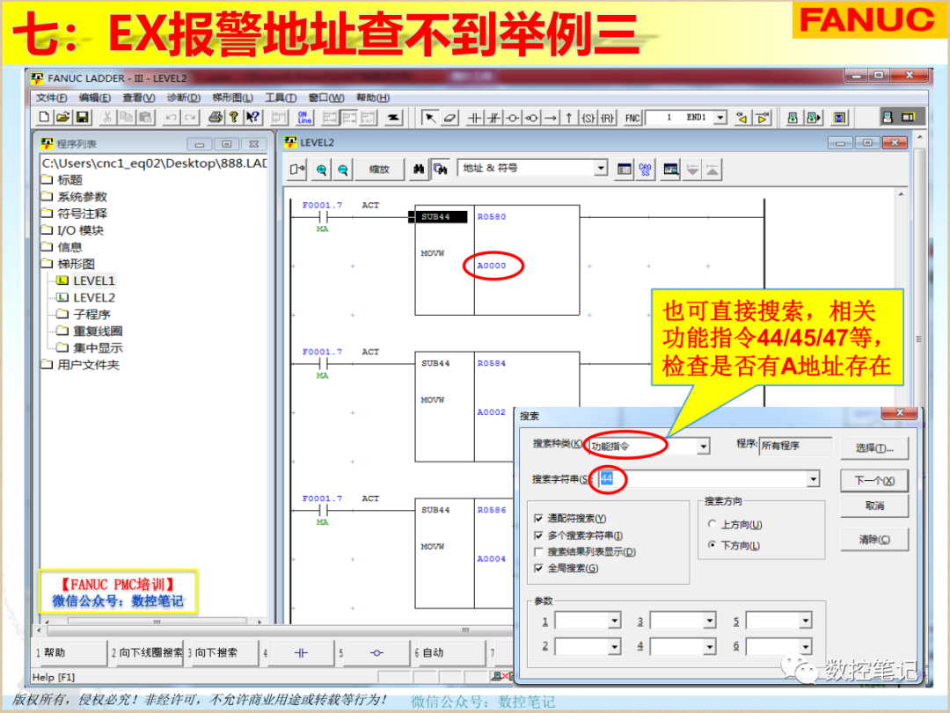Click the zoom-in magnifier icon

click(320, 168)
